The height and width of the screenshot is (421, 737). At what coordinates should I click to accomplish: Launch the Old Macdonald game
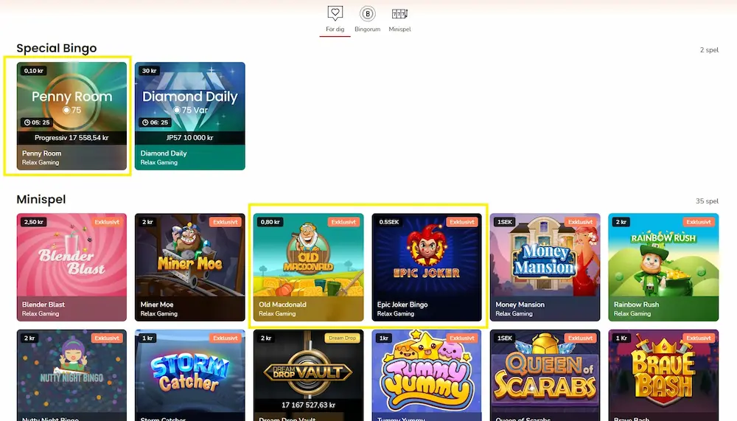point(308,267)
